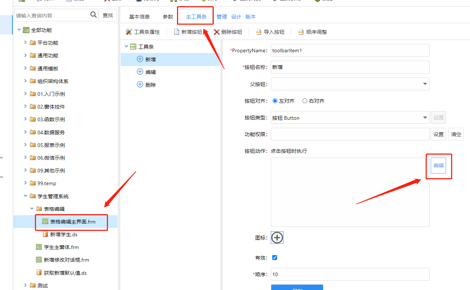Click the folder icon of 通用模板
Image resolution: width=470 pixels, height=290 pixels.
click(33, 68)
